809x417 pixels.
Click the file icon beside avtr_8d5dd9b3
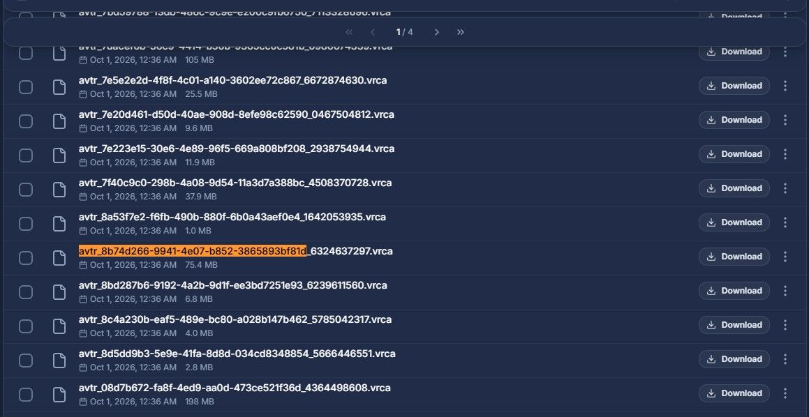(59, 360)
